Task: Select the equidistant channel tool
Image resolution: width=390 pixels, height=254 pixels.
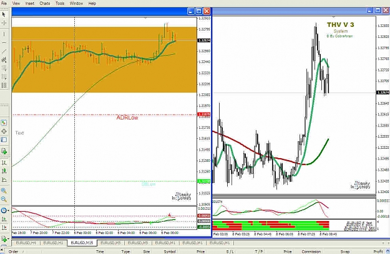Action: tap(4, 60)
